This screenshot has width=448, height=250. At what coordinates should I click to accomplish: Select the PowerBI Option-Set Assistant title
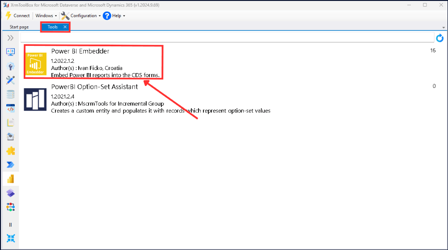click(x=95, y=87)
